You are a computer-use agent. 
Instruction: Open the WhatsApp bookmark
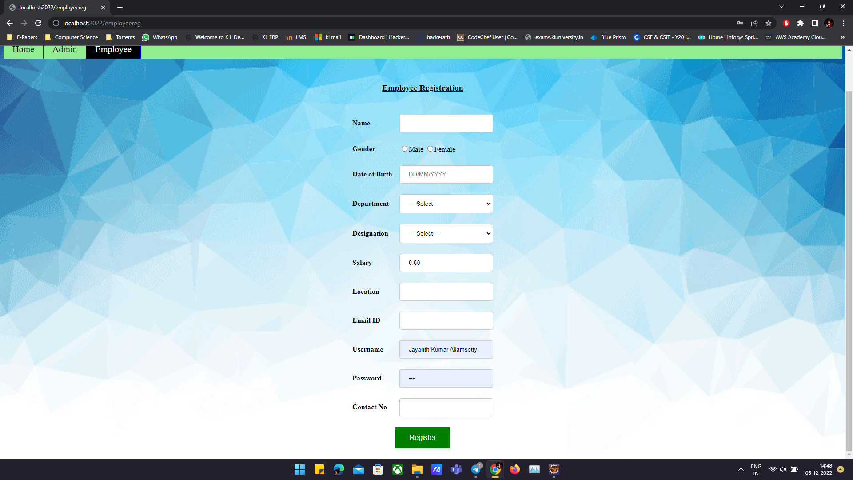pos(159,37)
